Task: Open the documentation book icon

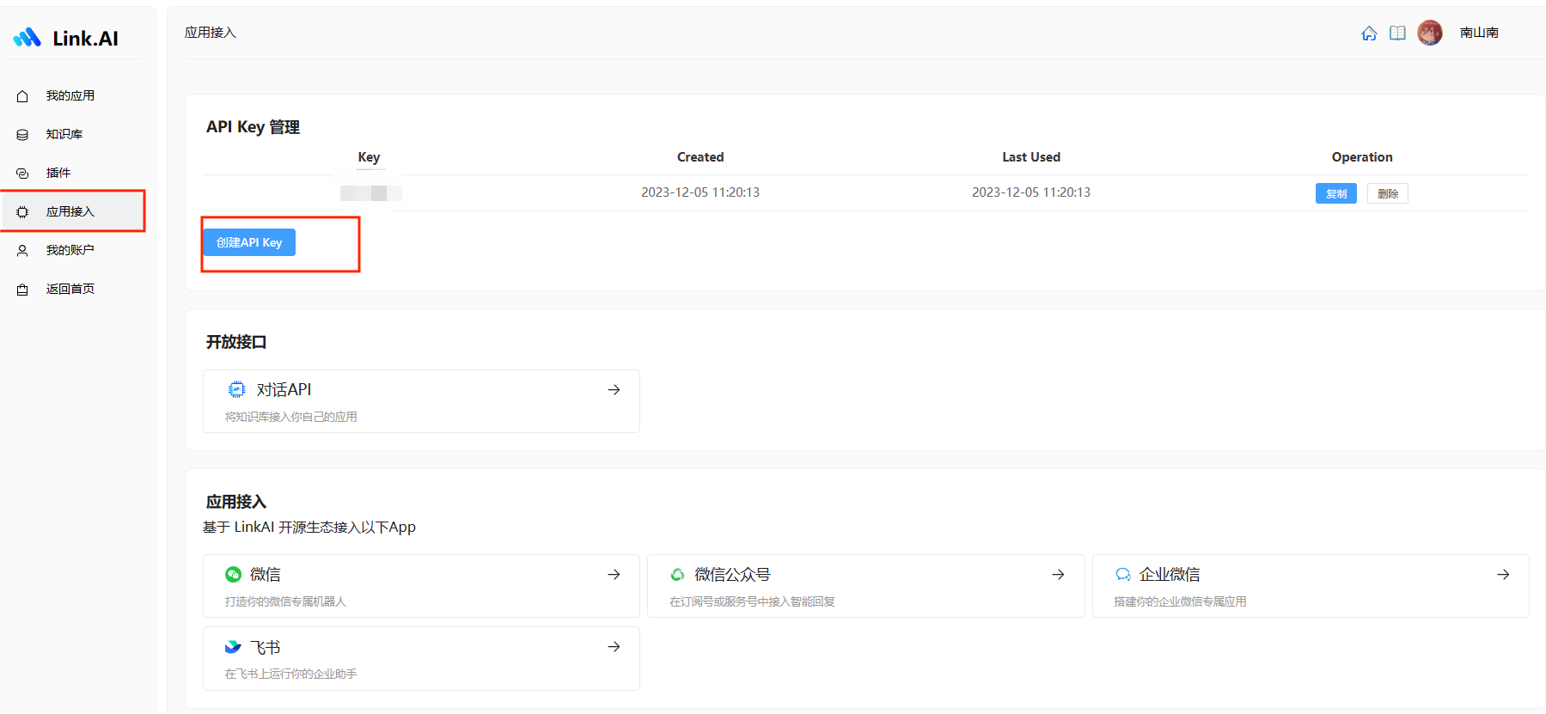Action: [1397, 34]
